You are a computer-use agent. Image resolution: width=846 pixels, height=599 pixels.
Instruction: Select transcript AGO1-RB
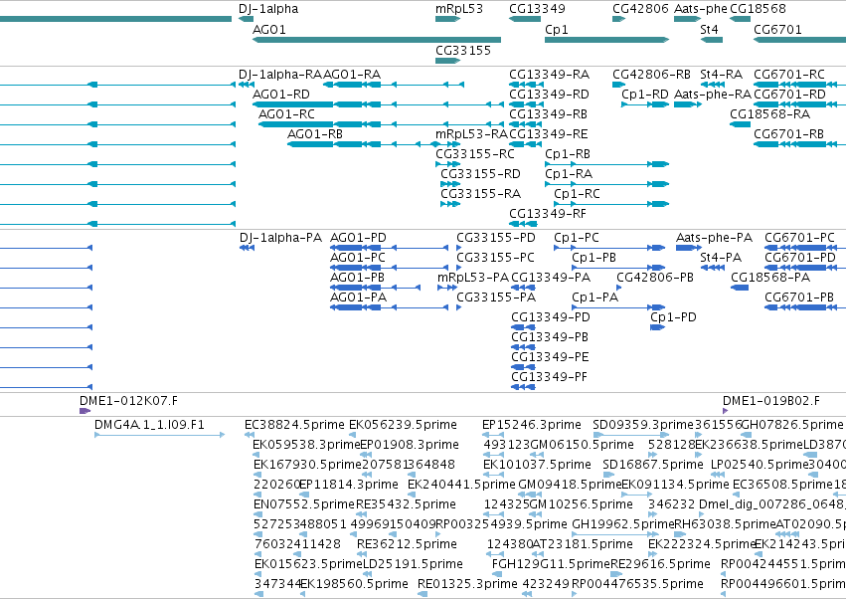[315, 134]
